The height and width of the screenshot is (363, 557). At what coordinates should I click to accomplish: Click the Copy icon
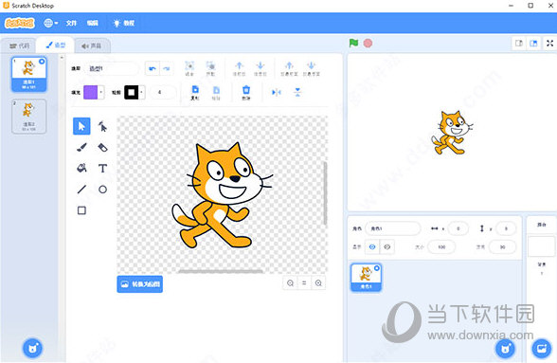(195, 93)
